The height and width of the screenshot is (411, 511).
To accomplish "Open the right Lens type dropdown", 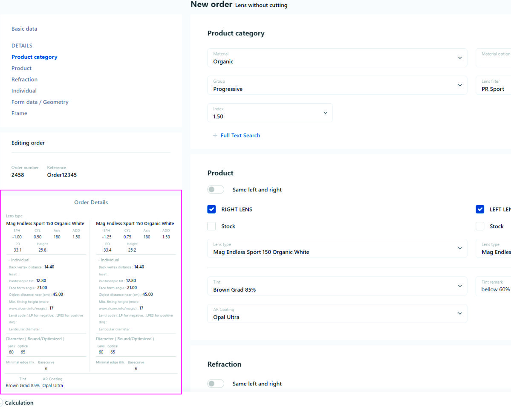I will (x=337, y=249).
